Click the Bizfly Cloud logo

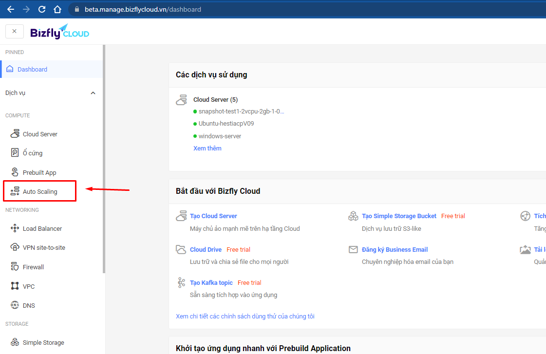(x=59, y=32)
